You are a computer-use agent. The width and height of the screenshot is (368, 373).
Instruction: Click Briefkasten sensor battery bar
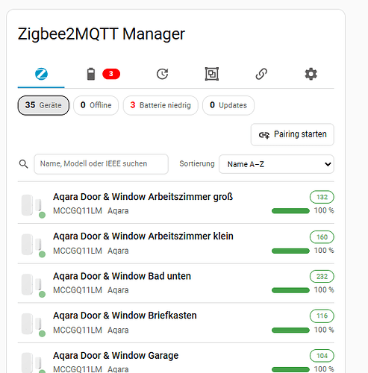click(x=290, y=330)
